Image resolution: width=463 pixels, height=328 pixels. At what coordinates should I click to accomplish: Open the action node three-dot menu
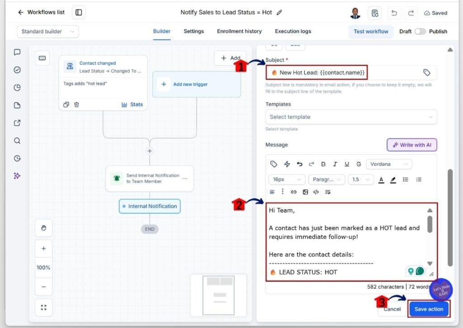pos(185,179)
